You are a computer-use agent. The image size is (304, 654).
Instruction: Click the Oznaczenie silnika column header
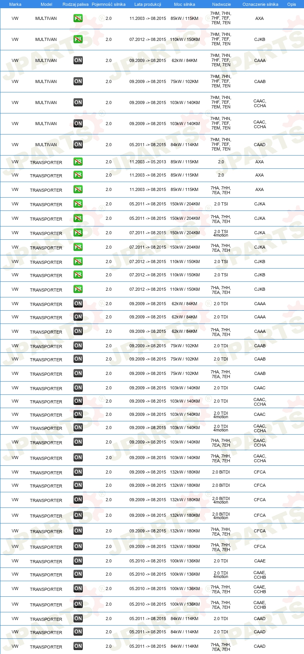260,4
